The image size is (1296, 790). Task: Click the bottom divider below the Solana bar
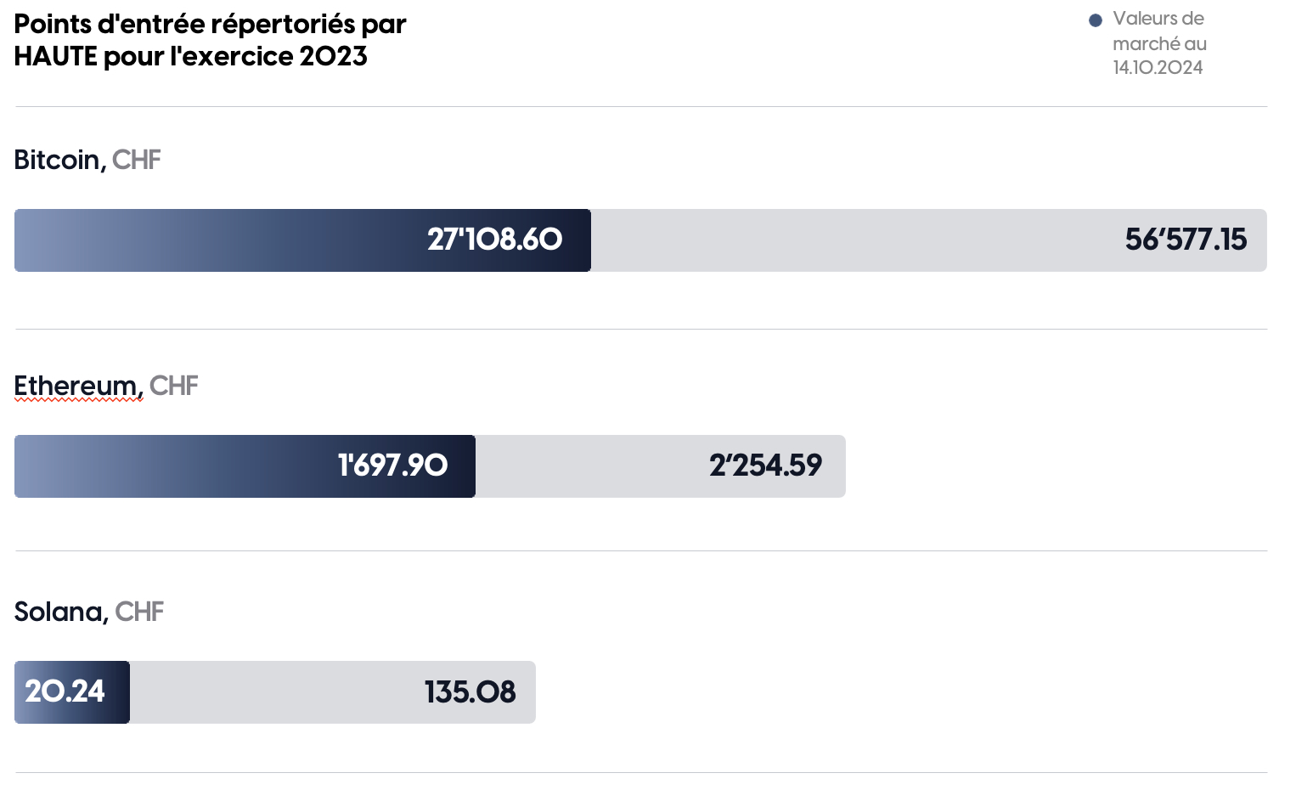tap(640, 773)
